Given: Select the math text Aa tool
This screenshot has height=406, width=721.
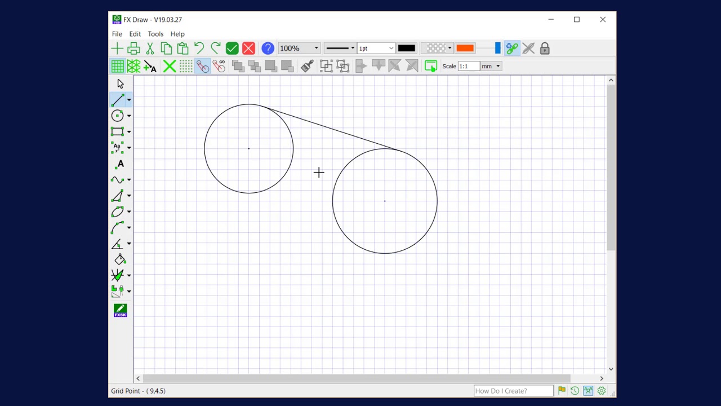Looking at the screenshot, I should point(117,148).
